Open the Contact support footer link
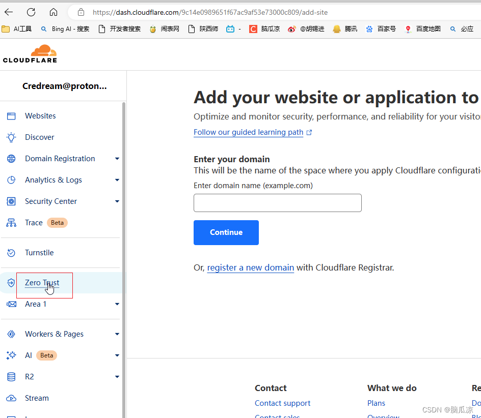 pyautogui.click(x=282, y=403)
